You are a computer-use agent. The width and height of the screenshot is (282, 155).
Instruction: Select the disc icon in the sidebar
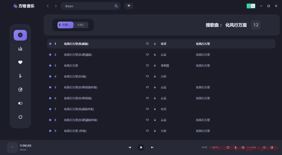pyautogui.click(x=20, y=35)
